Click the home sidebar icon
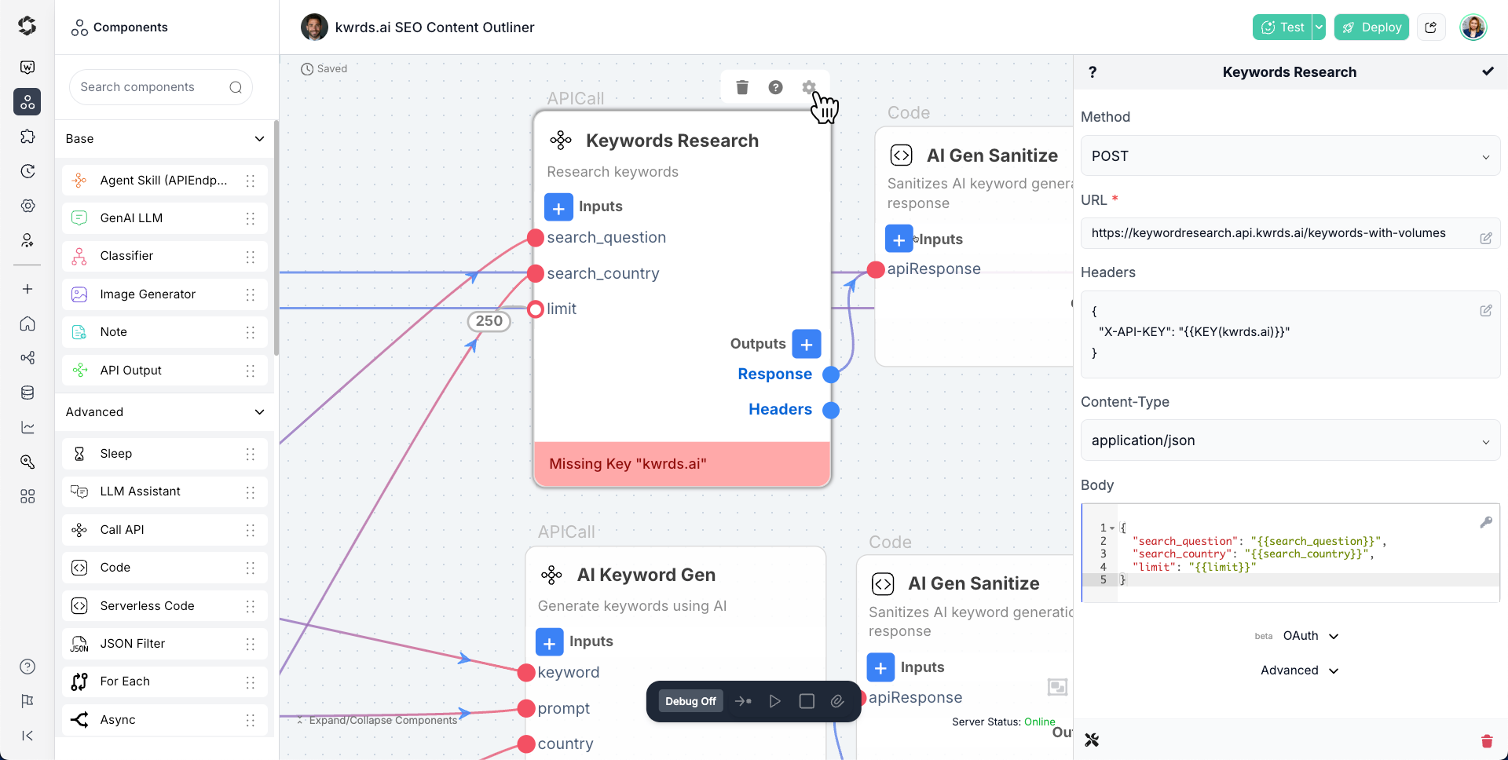1508x760 pixels. click(27, 323)
